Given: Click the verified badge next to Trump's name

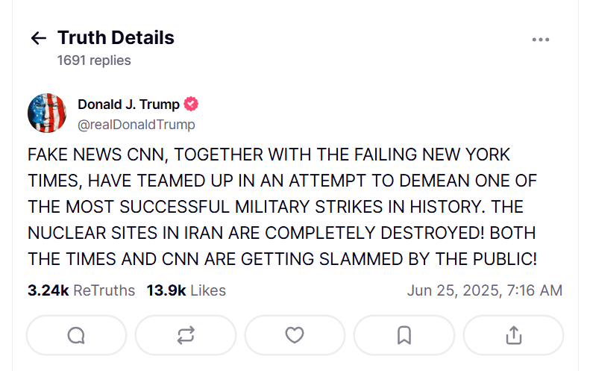Looking at the screenshot, I should pyautogui.click(x=191, y=105).
